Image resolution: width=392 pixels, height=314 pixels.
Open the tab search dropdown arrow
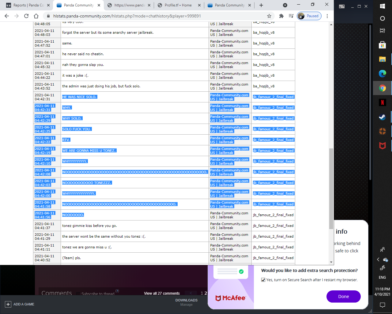[285, 5]
